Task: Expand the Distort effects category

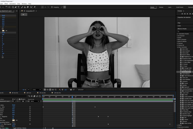Action: pyautogui.click(x=177, y=125)
